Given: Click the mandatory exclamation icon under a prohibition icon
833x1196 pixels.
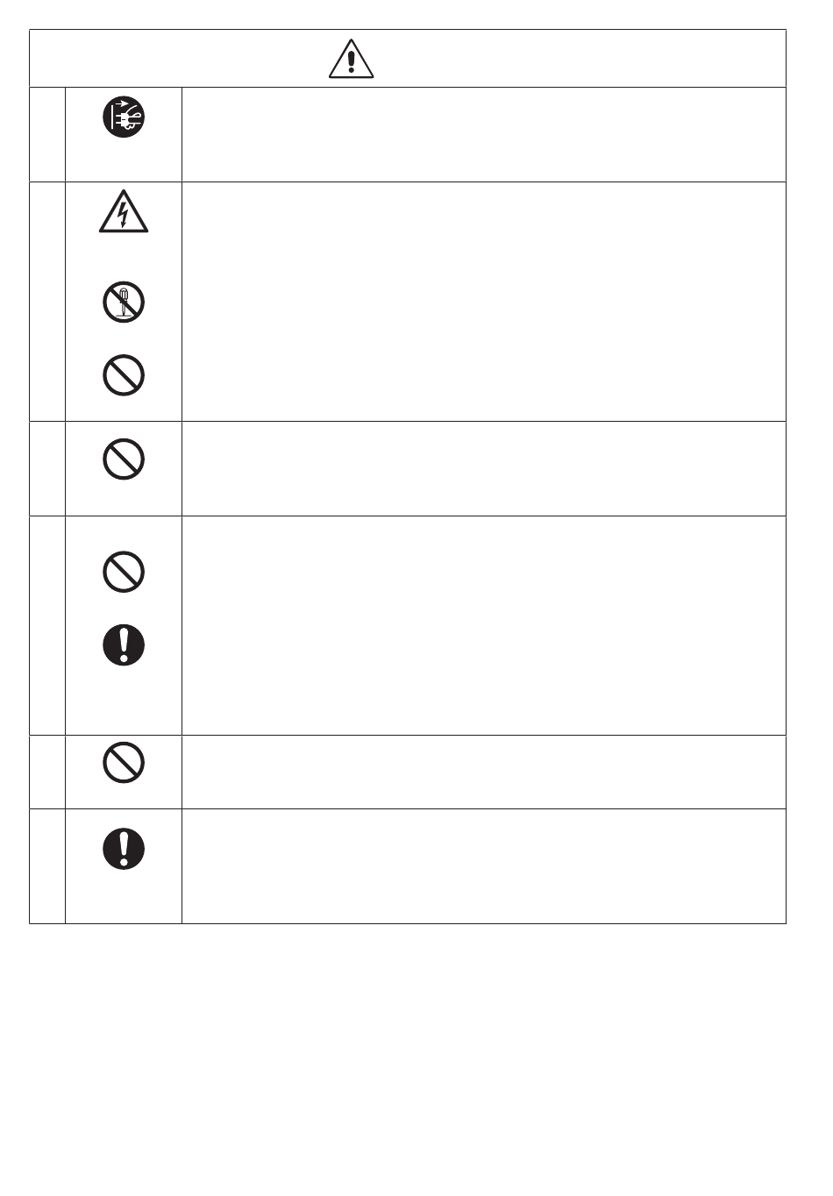Looking at the screenshot, I should point(124,646).
